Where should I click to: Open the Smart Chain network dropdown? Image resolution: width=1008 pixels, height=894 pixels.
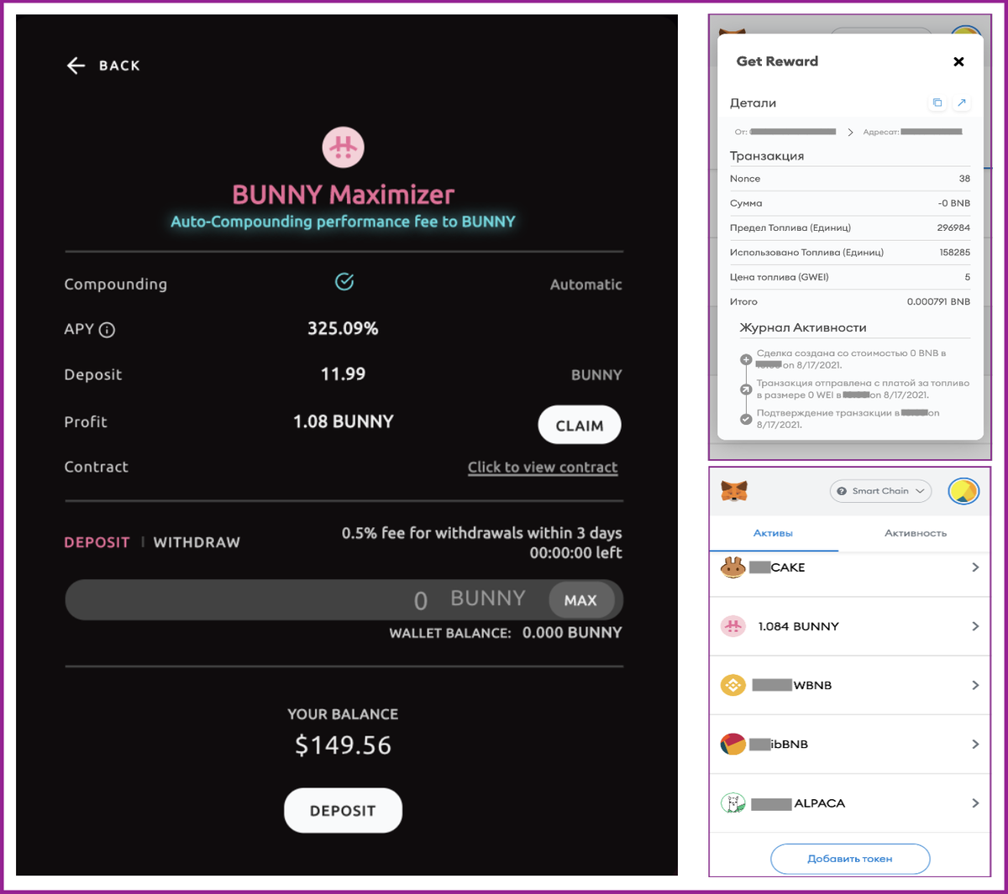pyautogui.click(x=880, y=491)
